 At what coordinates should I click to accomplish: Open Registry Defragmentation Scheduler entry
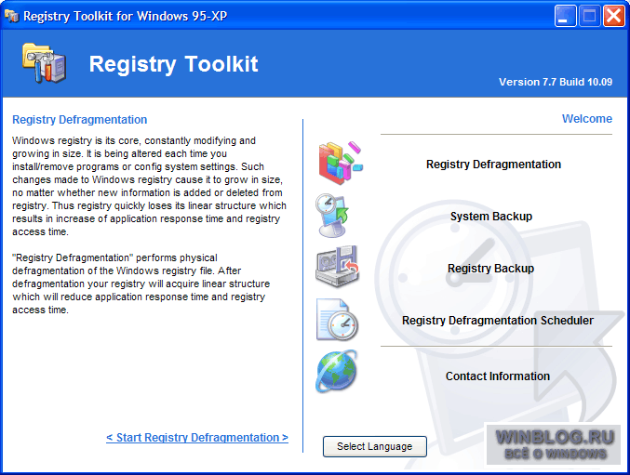tap(498, 320)
